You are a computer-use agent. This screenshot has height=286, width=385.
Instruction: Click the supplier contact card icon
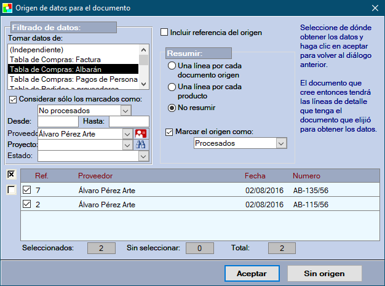141,133
